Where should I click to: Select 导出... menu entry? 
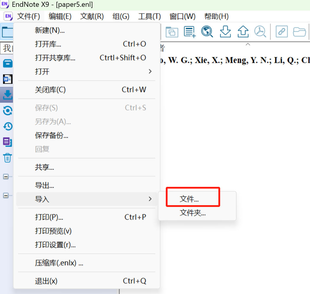[x=87, y=185]
